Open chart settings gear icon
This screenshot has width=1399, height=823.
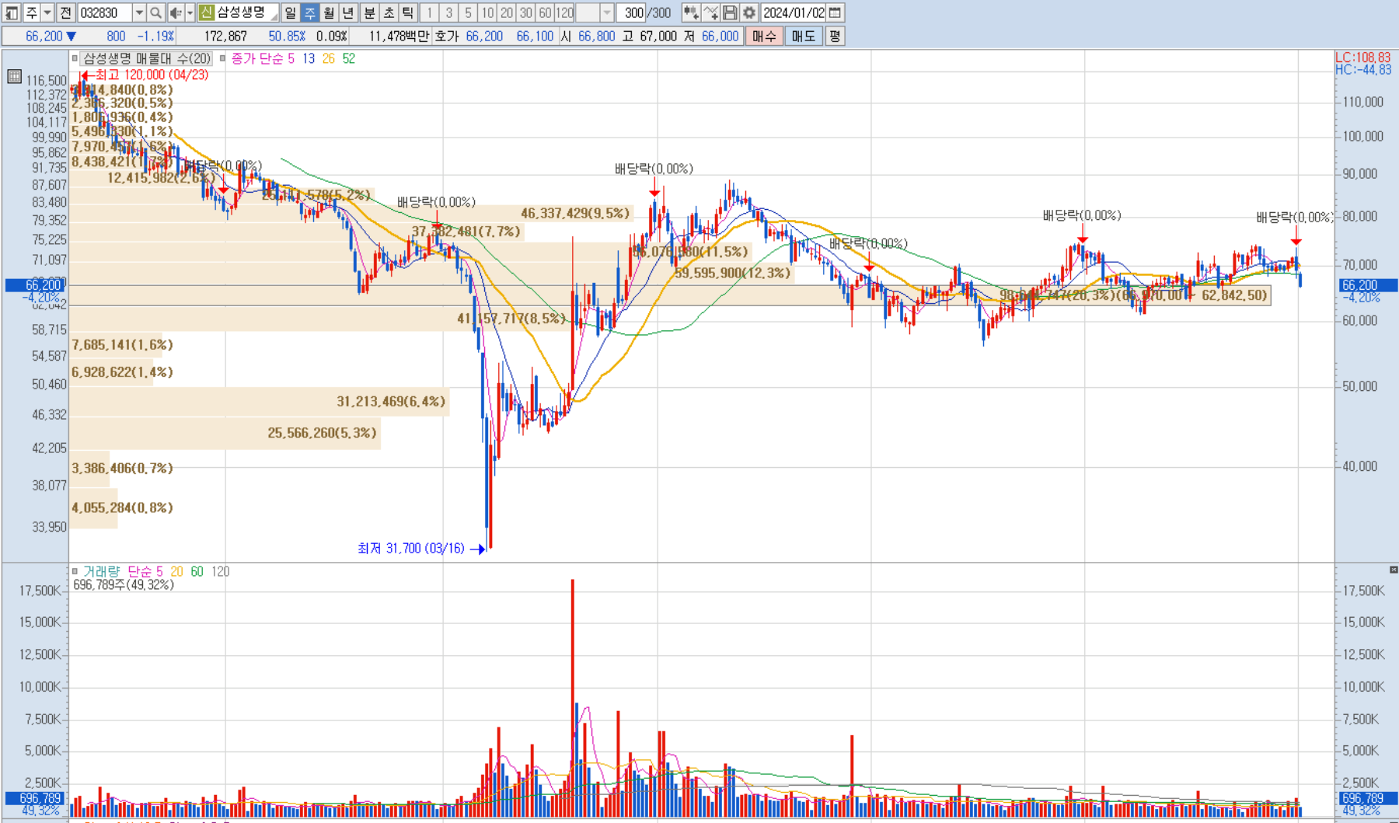click(x=749, y=12)
